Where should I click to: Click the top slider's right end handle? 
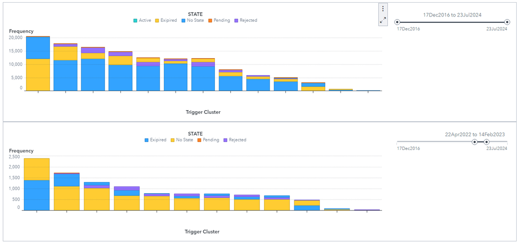[x=507, y=22]
